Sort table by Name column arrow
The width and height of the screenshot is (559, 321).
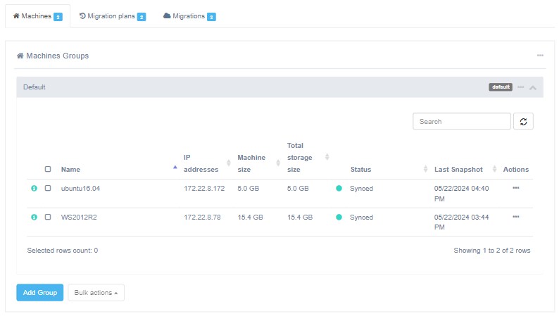pyautogui.click(x=175, y=168)
